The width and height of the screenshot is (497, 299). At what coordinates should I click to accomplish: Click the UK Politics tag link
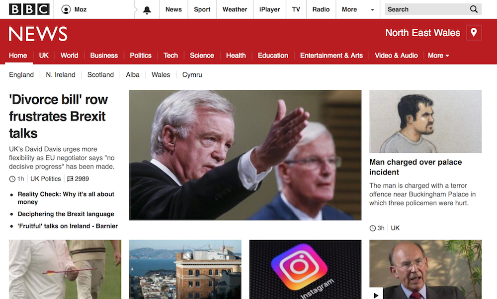tap(45, 179)
